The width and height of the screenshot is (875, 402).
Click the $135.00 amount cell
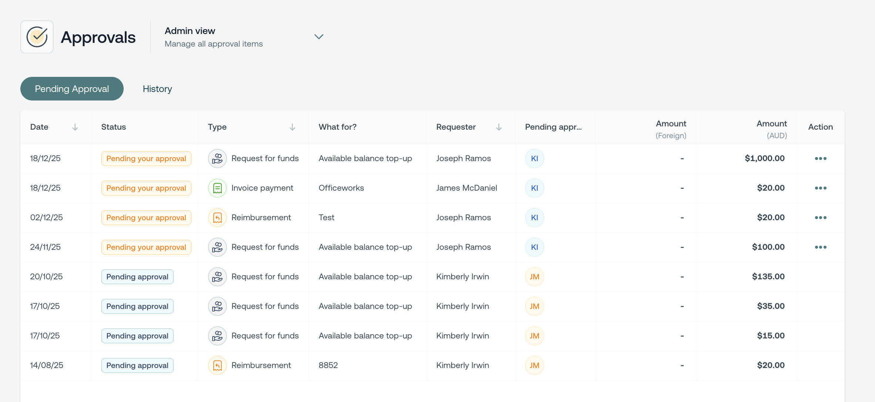(768, 277)
